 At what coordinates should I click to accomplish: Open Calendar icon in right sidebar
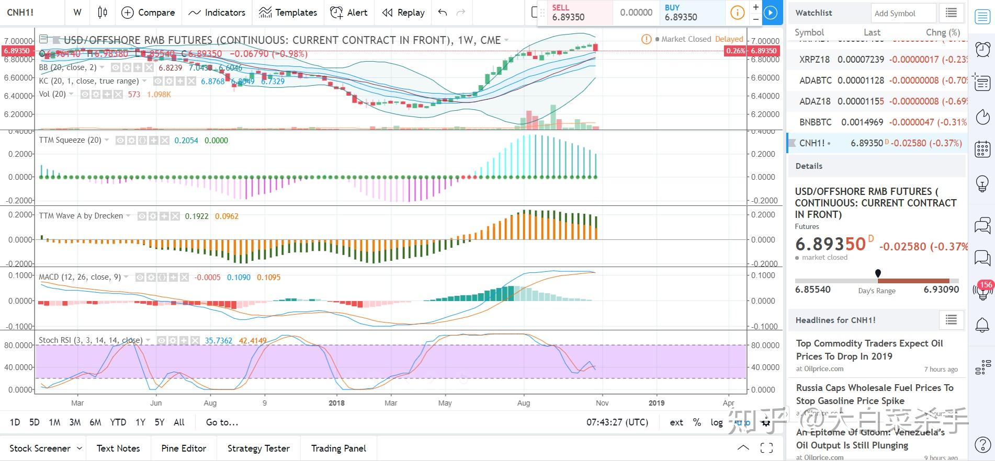tap(982, 149)
